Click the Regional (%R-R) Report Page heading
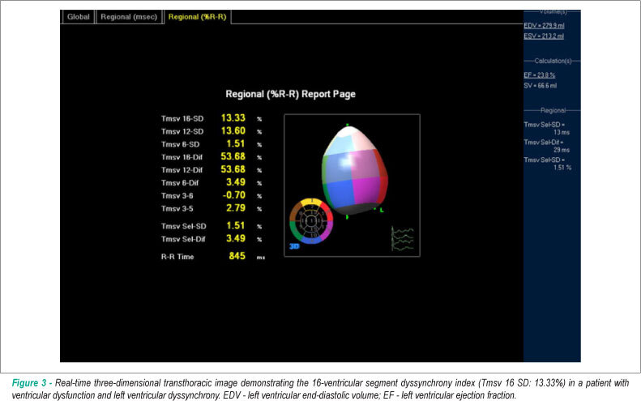The image size is (641, 401). click(x=291, y=94)
